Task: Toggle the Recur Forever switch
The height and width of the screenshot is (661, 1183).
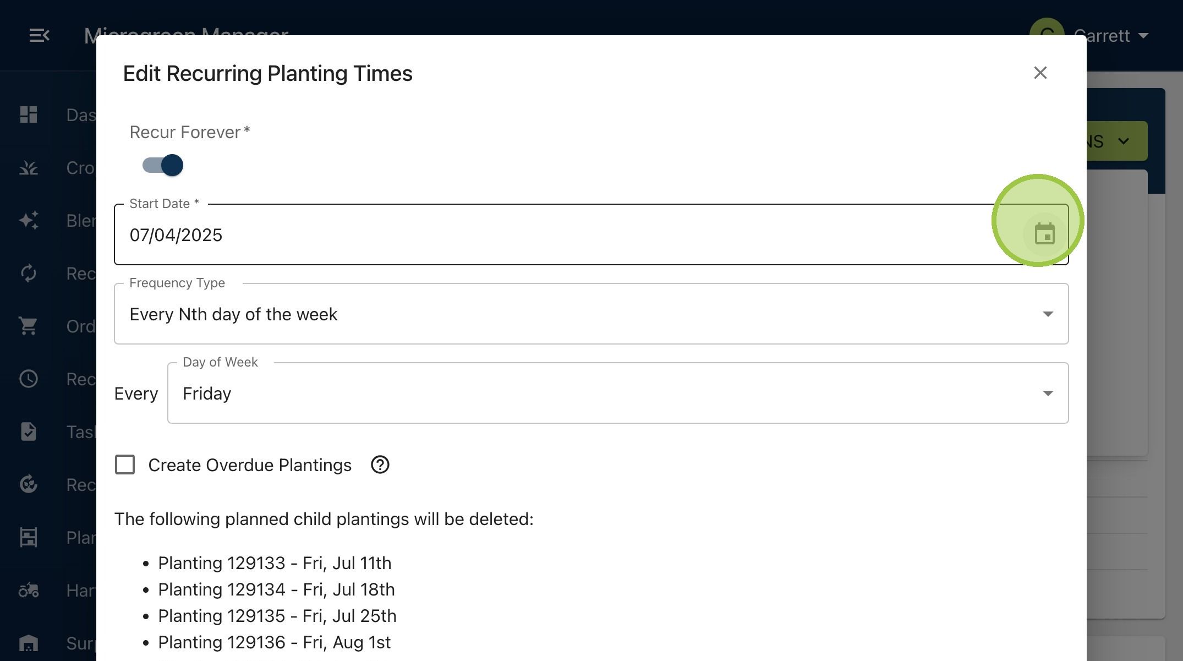Action: pyautogui.click(x=163, y=165)
